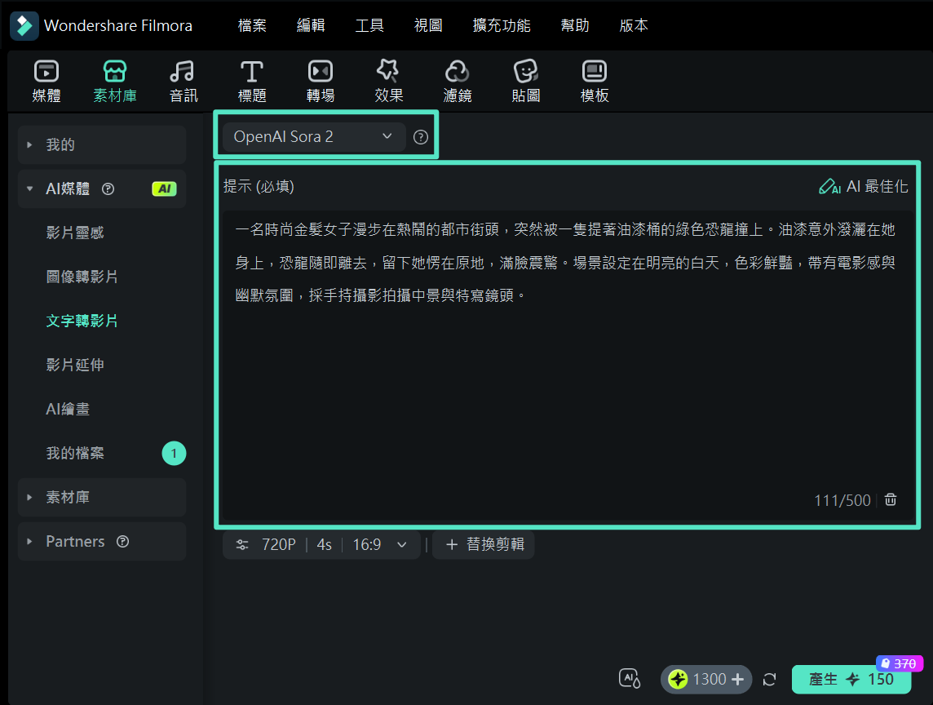Image resolution: width=933 pixels, height=705 pixels.
Task: Open the 音訊 (Audio) library
Action: (x=183, y=80)
